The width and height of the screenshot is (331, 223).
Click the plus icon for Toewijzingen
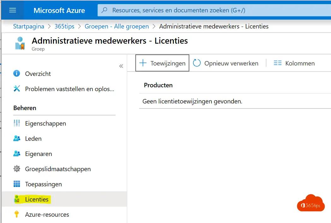(143, 63)
